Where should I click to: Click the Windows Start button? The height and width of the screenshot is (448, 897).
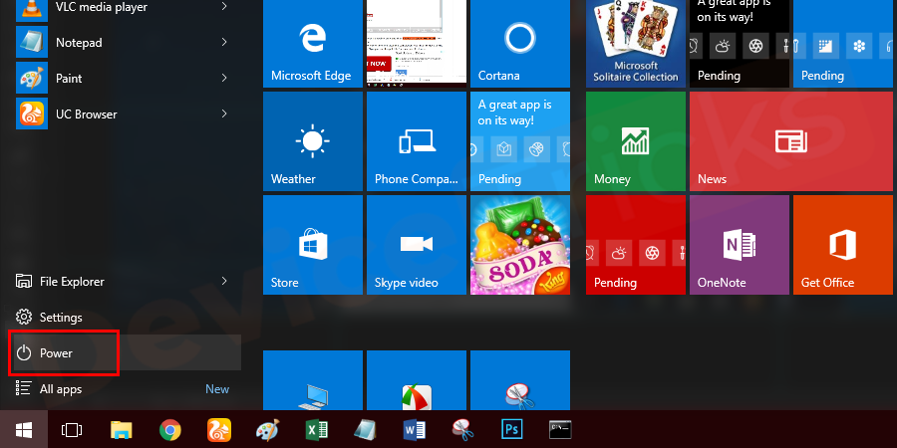point(24,429)
